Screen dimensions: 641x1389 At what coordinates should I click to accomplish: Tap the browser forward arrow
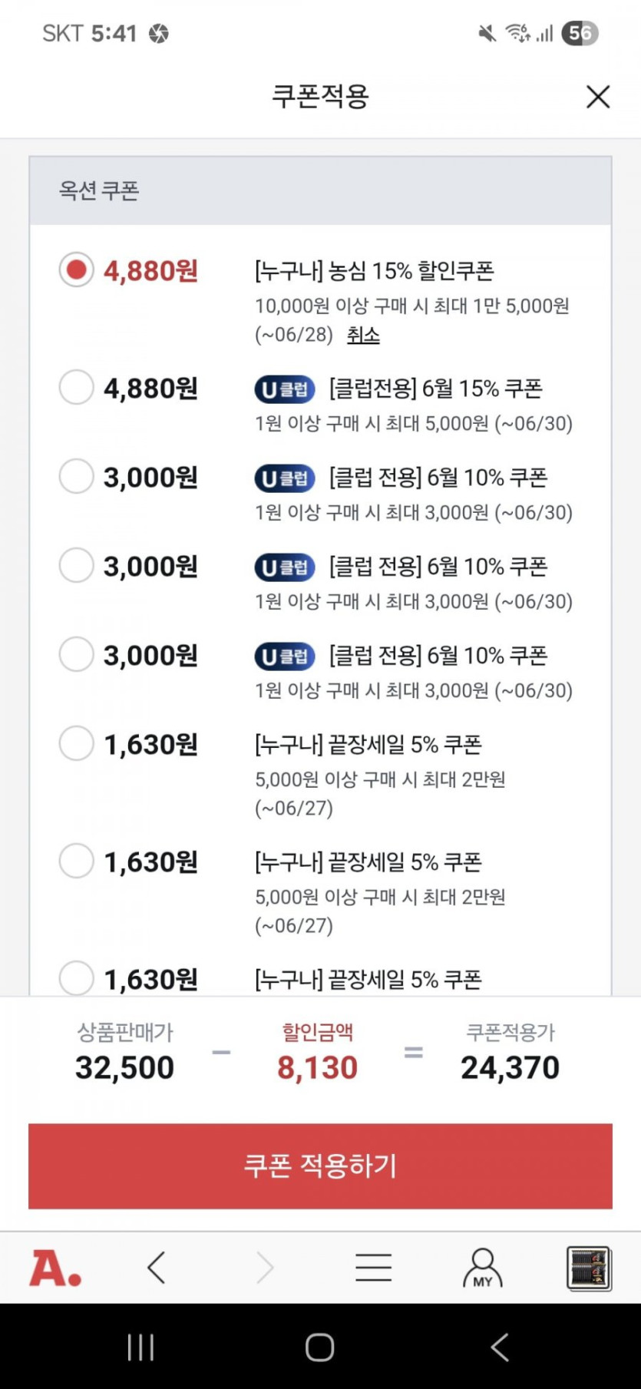pyautogui.click(x=265, y=1268)
